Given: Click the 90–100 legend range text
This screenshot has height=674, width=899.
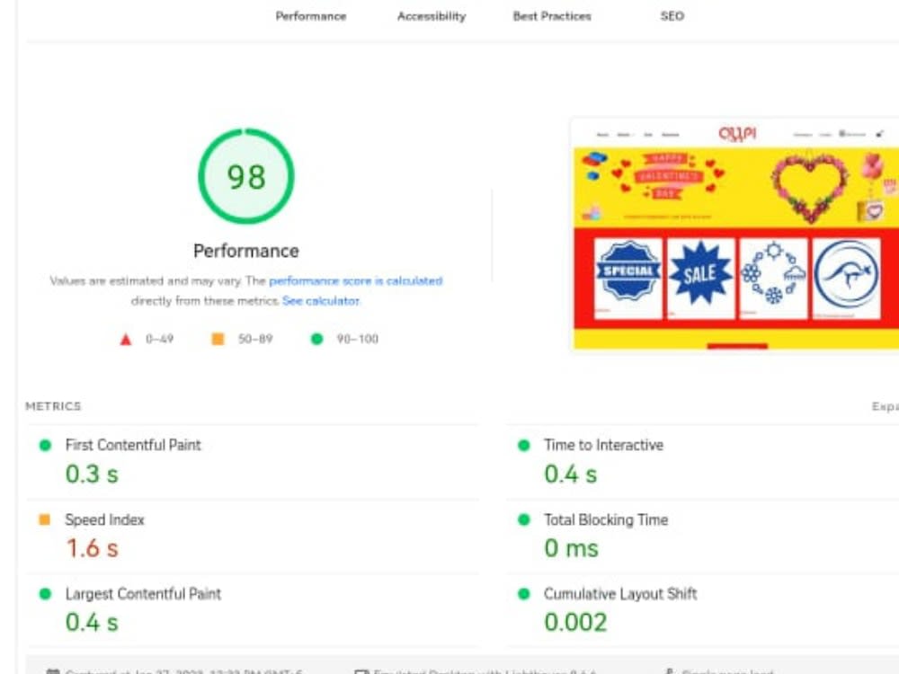Looking at the screenshot, I should pos(357,339).
